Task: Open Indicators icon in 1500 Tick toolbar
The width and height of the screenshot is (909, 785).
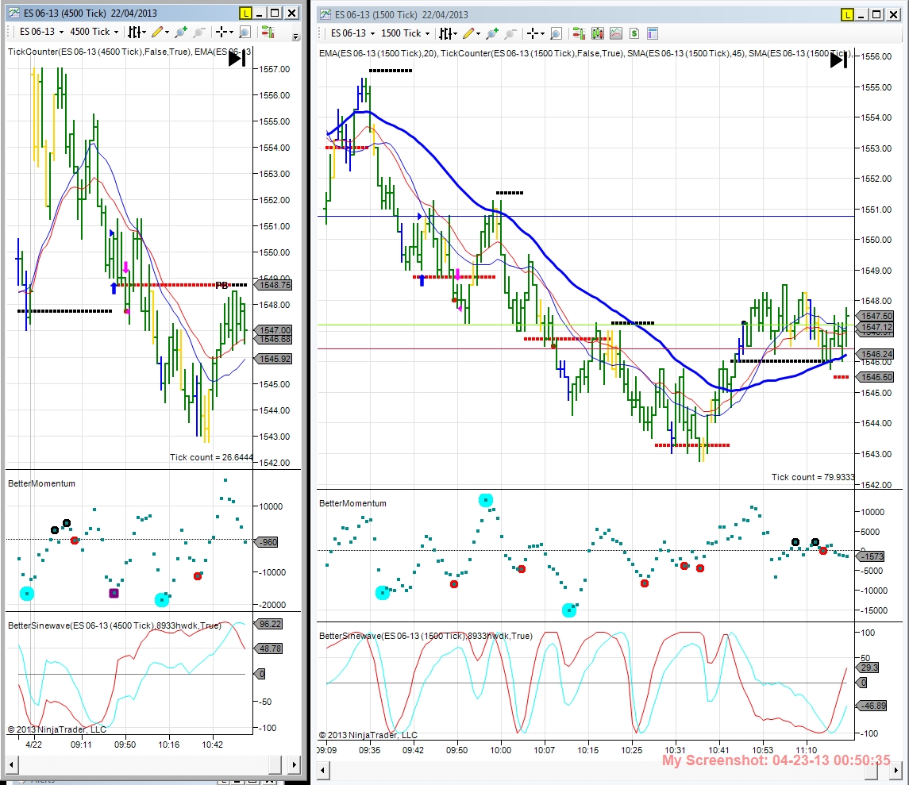Action: coord(616,33)
